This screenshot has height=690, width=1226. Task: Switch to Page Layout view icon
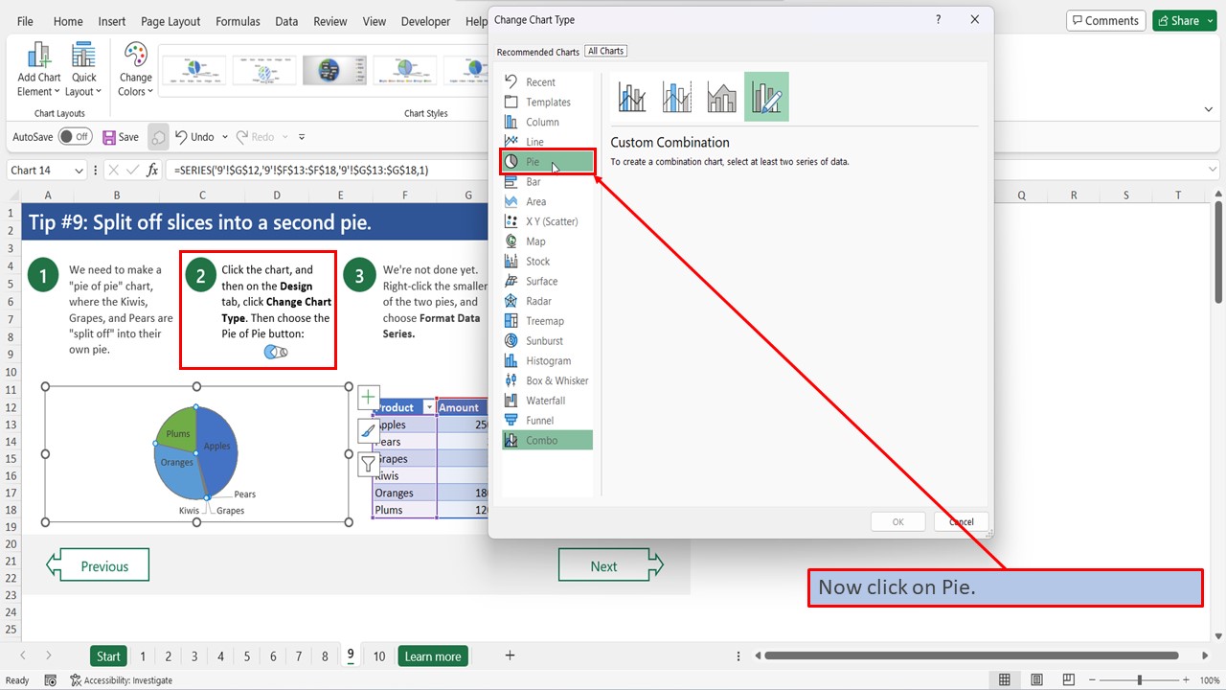coord(1036,680)
